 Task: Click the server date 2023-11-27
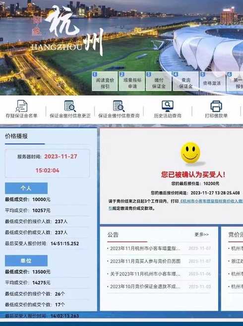coord(61,156)
